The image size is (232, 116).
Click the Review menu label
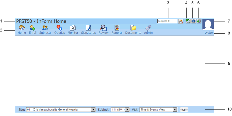coord(104,33)
